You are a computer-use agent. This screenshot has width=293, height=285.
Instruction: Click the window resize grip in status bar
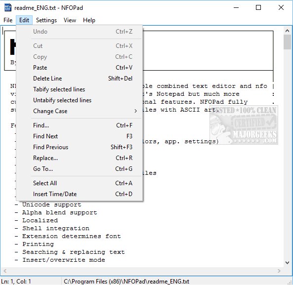coord(290,283)
